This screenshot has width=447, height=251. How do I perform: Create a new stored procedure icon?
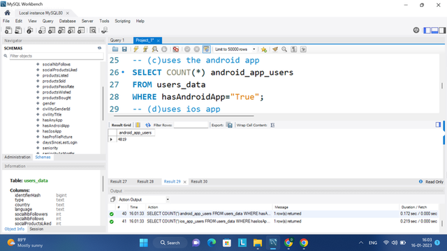(x=71, y=30)
